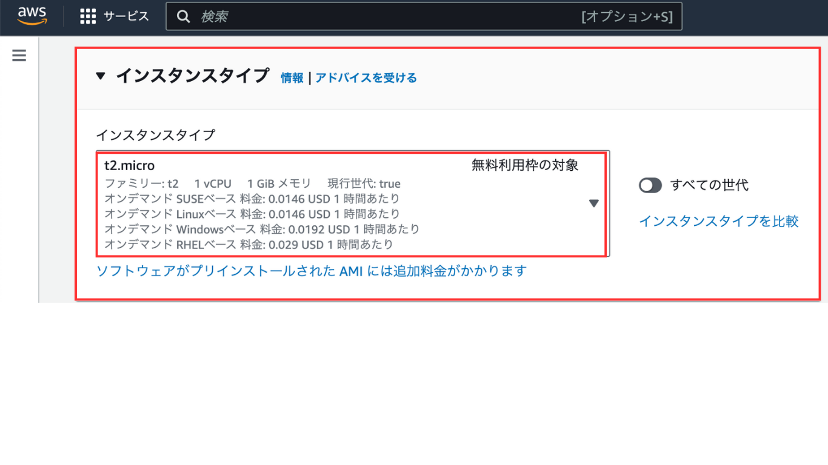This screenshot has width=828, height=465.
Task: Click the オンデマンド RHELベース pricing line
Action: tap(249, 245)
